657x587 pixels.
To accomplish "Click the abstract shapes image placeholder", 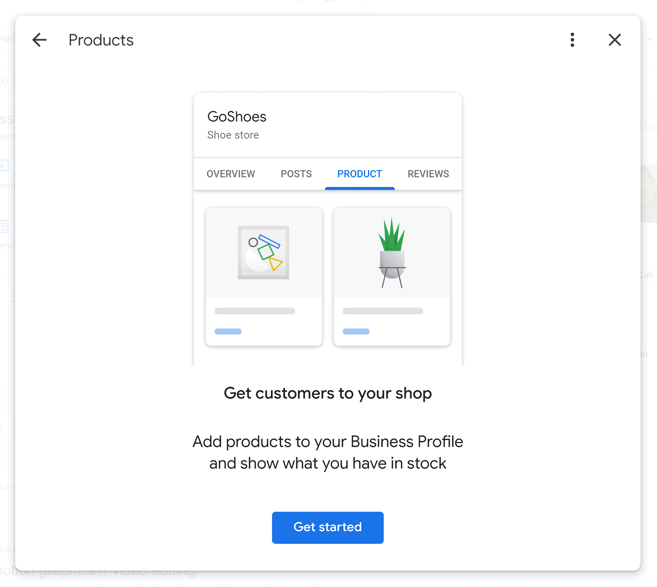I will pyautogui.click(x=263, y=253).
